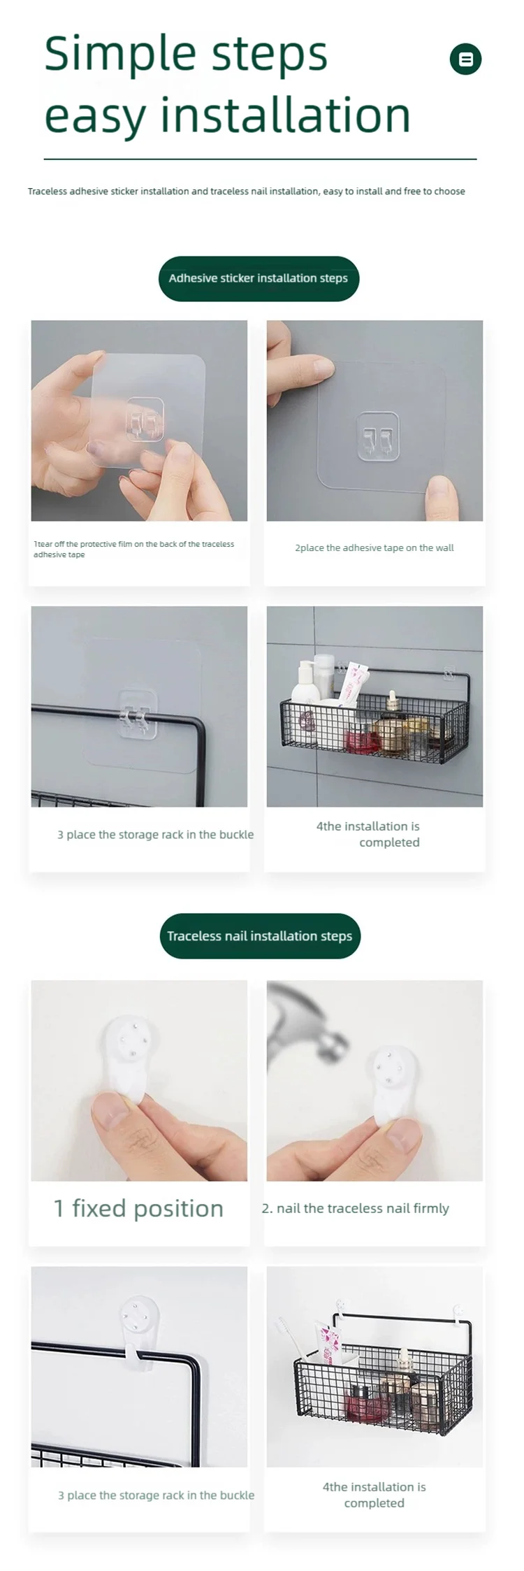Click the first 'place the storage rack in the buckle' caption

point(155,834)
